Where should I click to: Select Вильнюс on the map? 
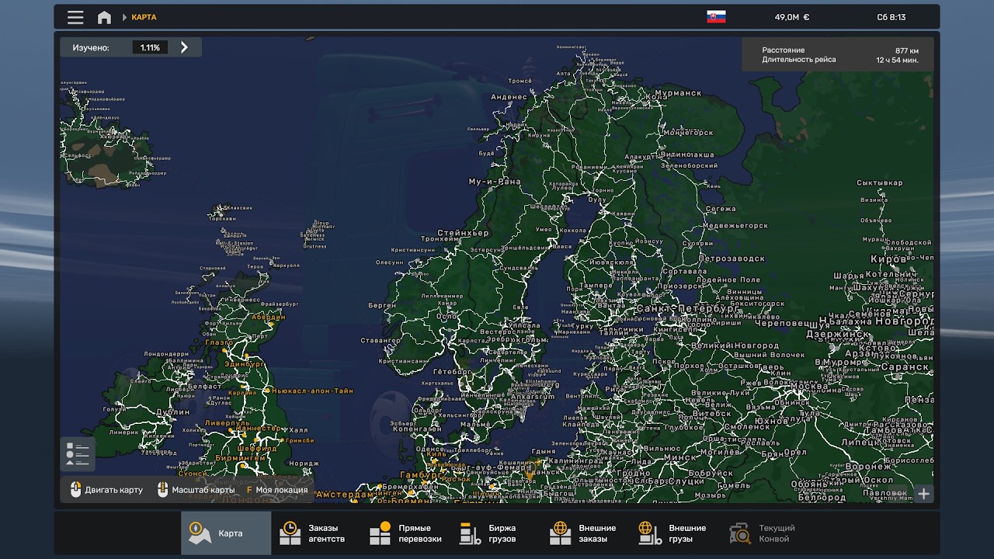(x=662, y=448)
